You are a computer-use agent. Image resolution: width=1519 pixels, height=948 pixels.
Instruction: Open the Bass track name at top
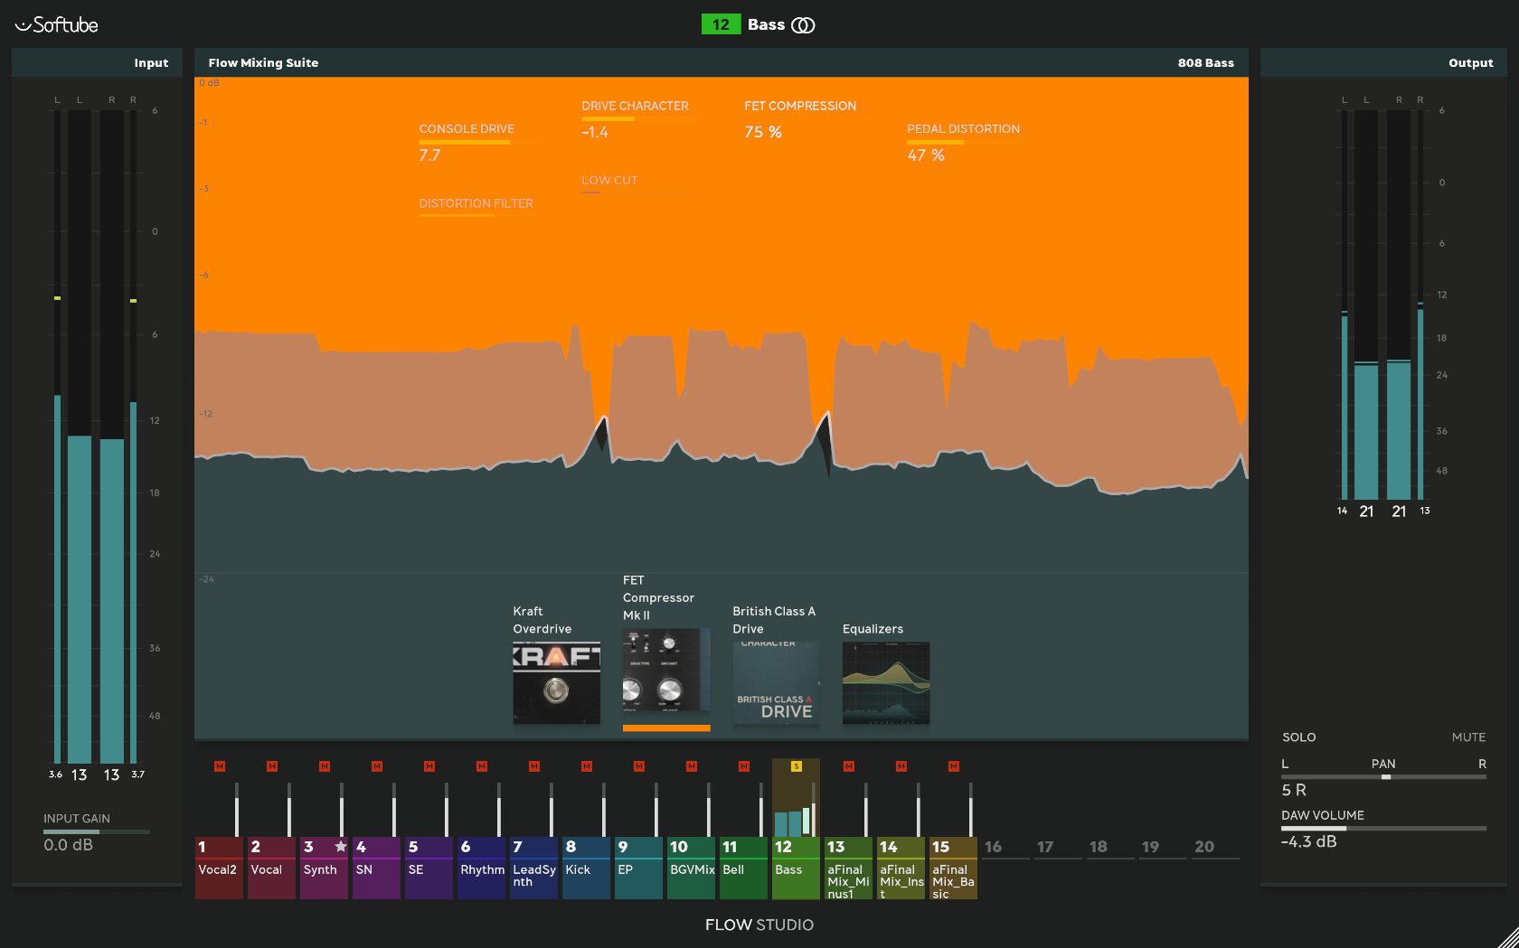[x=766, y=25]
